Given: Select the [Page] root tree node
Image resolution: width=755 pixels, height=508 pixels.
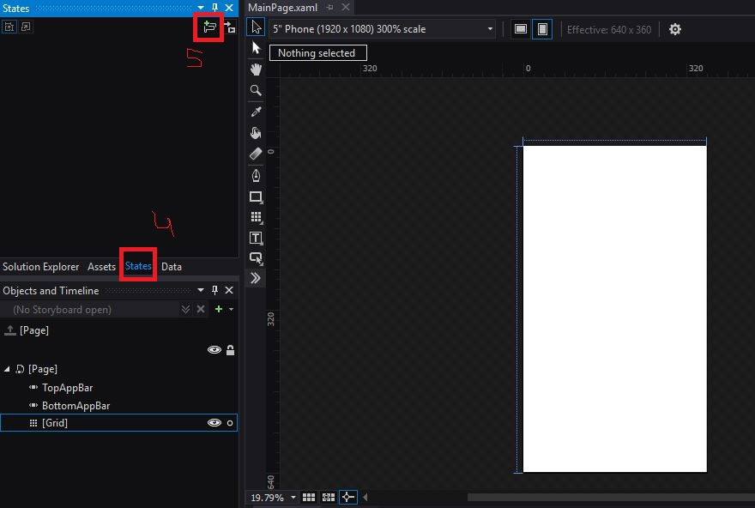Looking at the screenshot, I should tap(43, 369).
